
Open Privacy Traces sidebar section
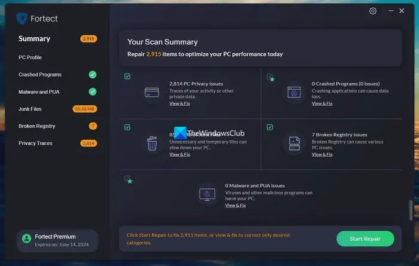click(x=35, y=143)
